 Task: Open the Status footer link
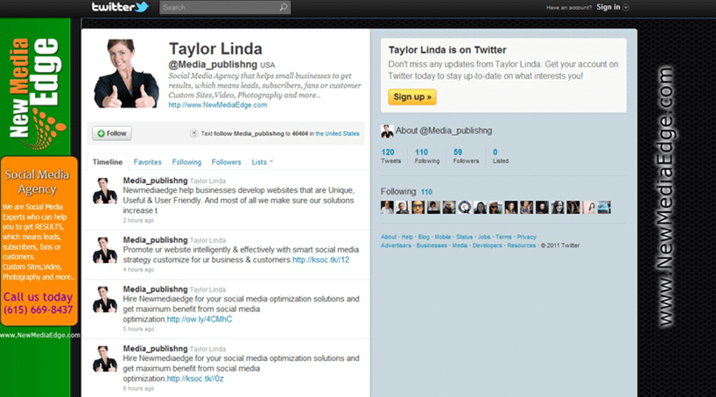pyautogui.click(x=465, y=237)
